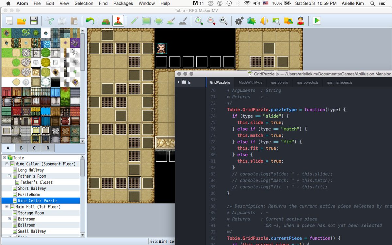The image size is (392, 245).
Task: Click the Paste clipboard icon
Action: click(74, 21)
